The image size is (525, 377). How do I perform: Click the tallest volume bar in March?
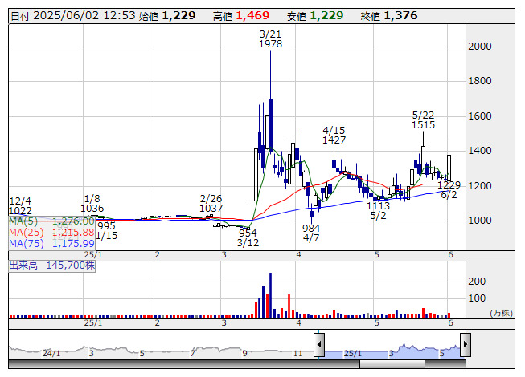(270, 295)
